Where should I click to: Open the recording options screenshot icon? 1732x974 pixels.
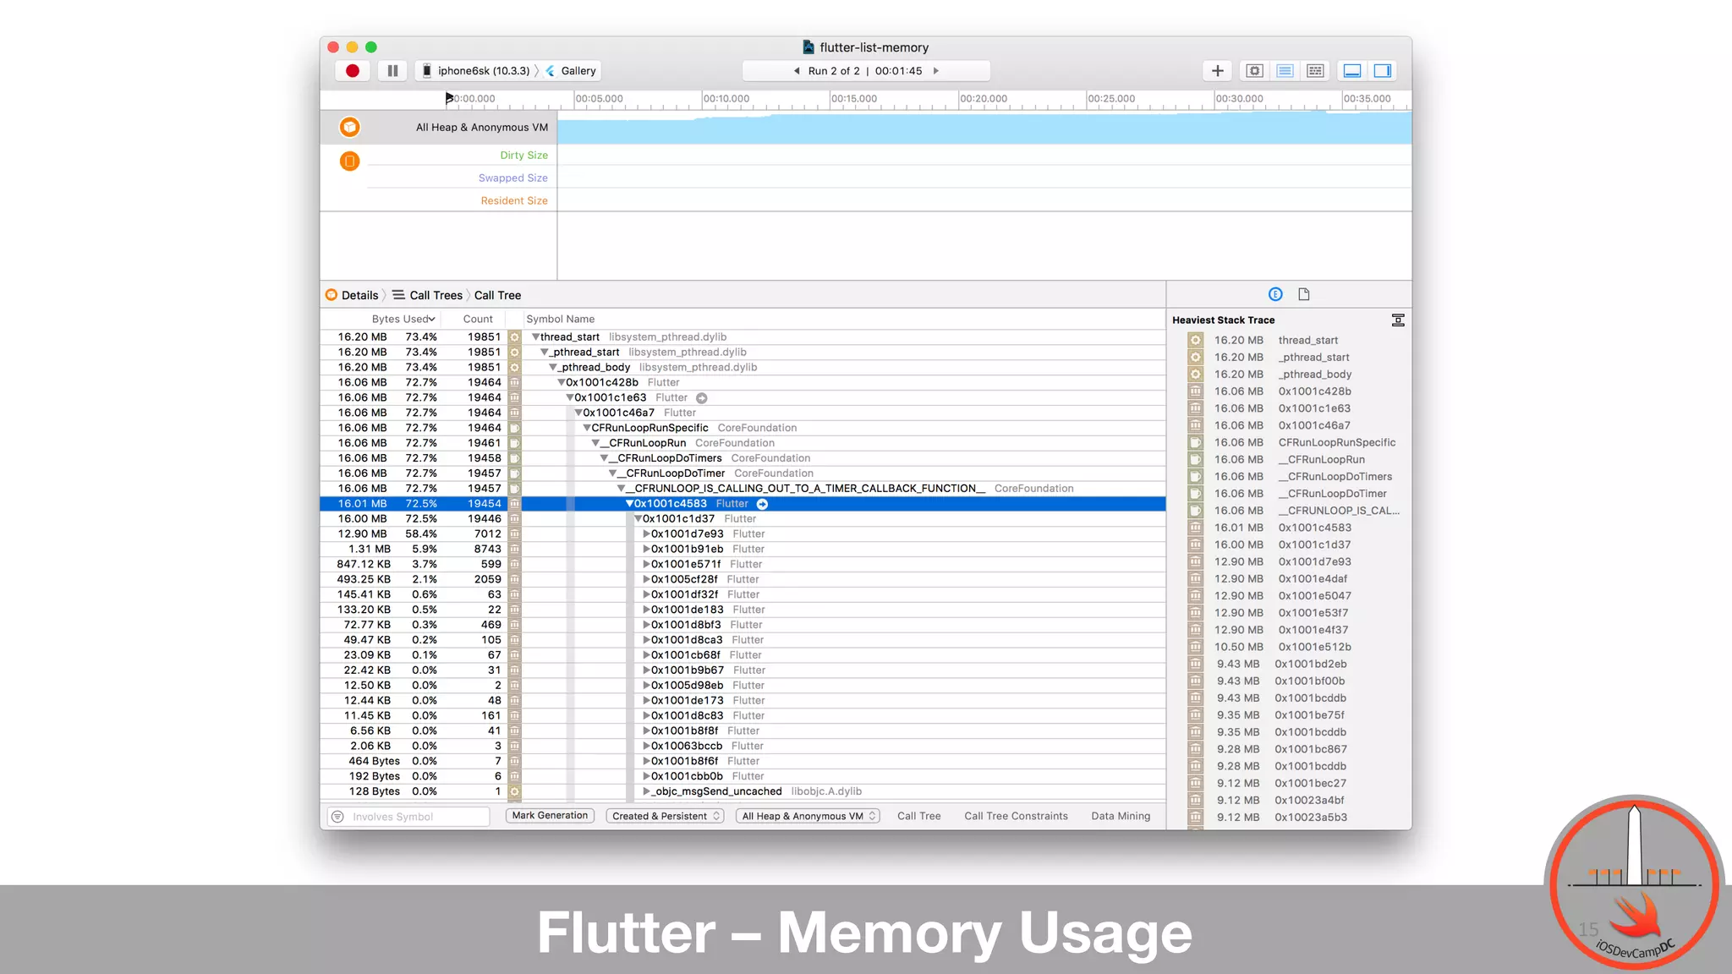coord(1255,71)
